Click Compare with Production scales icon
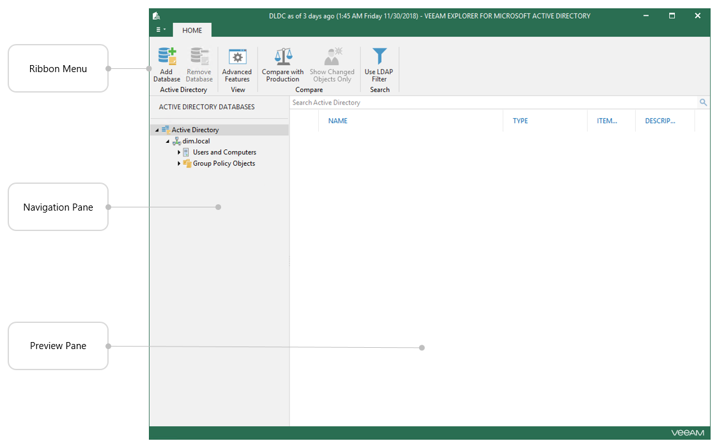The width and height of the screenshot is (717, 448). click(283, 57)
